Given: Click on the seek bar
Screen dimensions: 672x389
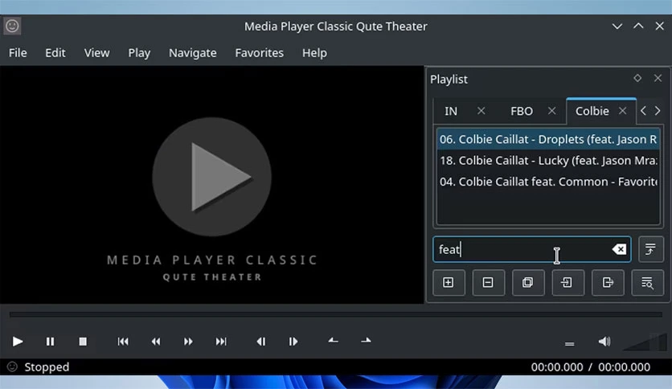Looking at the screenshot, I should pos(335,314).
